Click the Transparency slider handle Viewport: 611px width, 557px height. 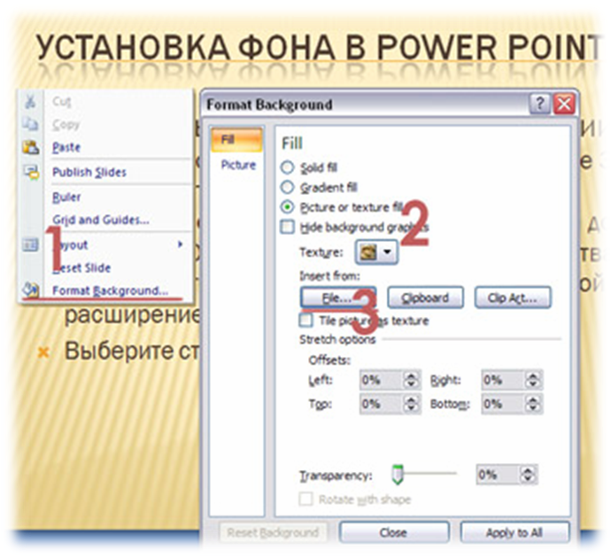[x=397, y=474]
